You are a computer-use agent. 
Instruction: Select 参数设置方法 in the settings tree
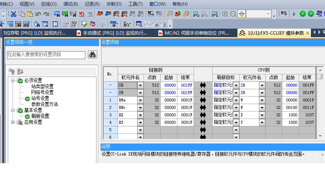point(45,104)
